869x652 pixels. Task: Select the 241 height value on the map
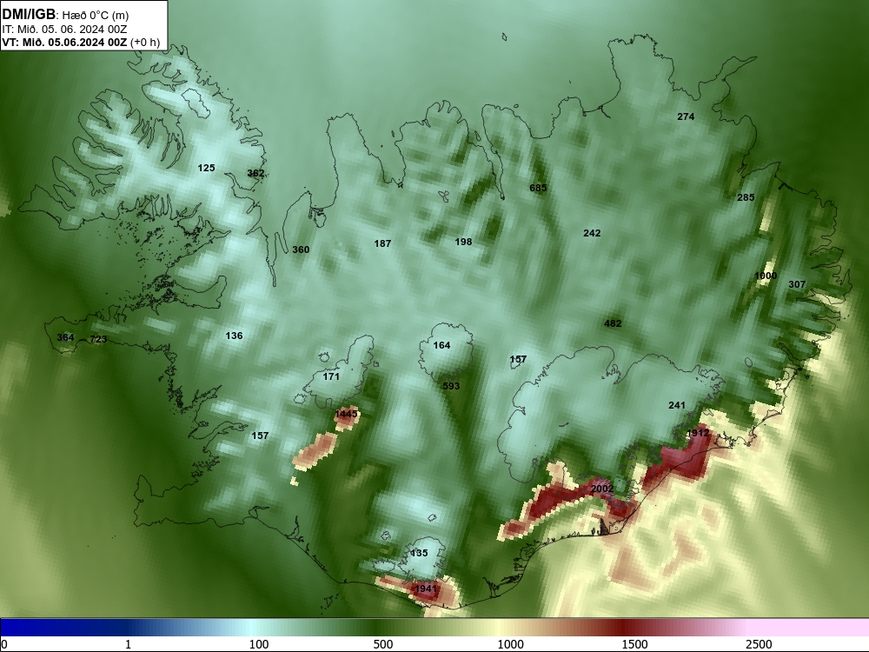[677, 405]
